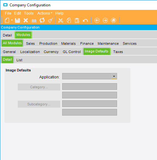Click the Category... button
157x160 pixels.
click(39, 87)
